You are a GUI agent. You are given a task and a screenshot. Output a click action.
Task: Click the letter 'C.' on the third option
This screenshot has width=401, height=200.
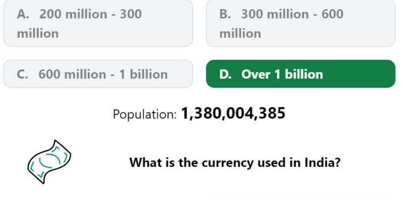(22, 74)
